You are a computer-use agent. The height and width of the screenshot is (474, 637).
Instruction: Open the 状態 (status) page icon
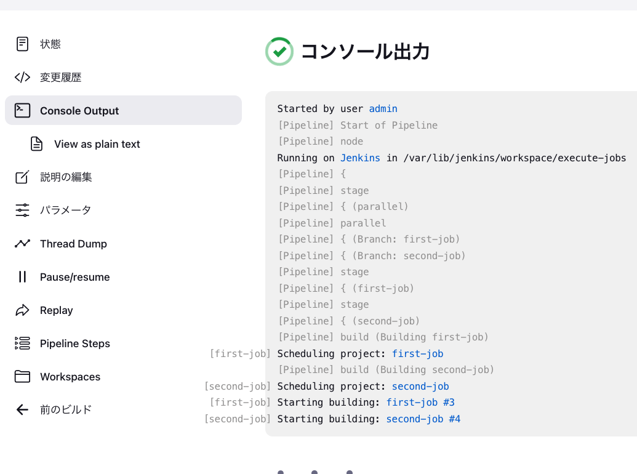(22, 44)
